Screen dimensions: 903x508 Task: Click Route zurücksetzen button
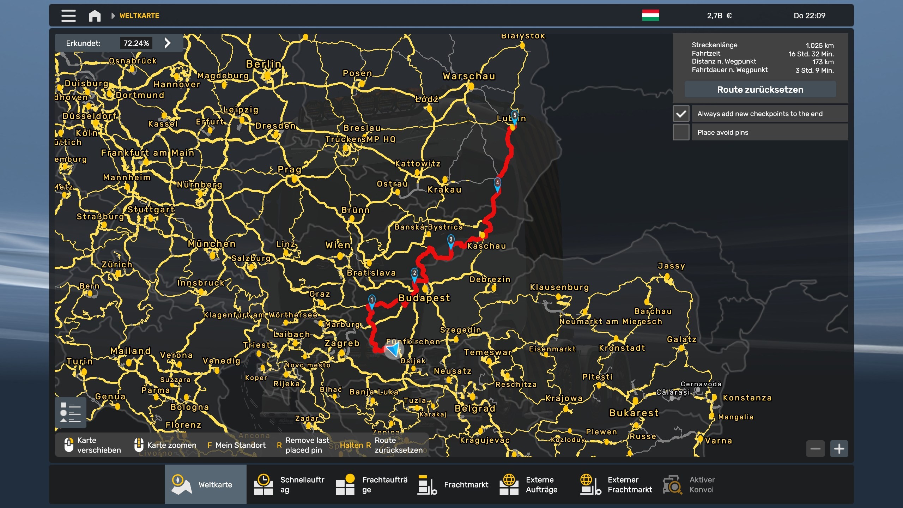(x=760, y=90)
